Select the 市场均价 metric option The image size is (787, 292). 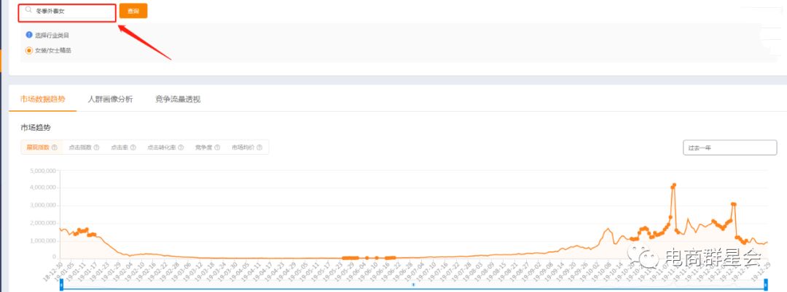(243, 147)
